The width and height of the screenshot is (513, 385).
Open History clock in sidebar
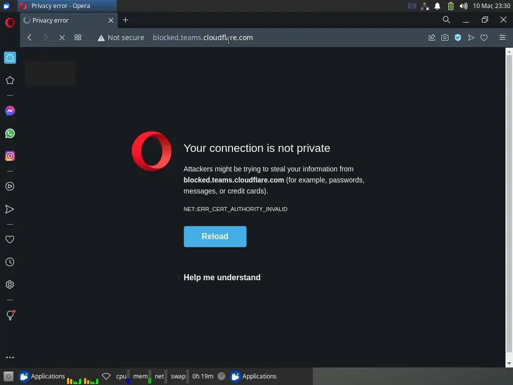(10, 262)
